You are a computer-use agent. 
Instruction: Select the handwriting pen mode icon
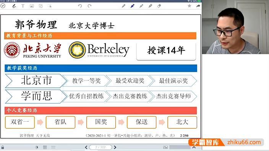(x=14, y=6)
